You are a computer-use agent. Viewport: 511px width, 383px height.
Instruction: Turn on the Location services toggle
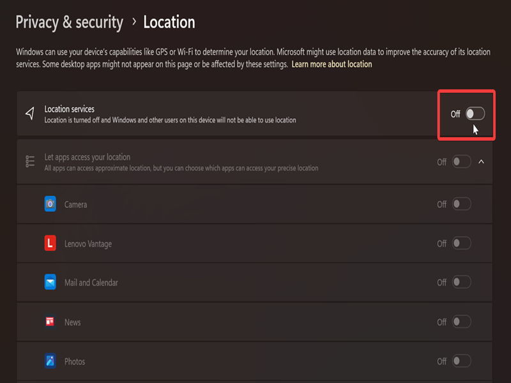pos(475,114)
